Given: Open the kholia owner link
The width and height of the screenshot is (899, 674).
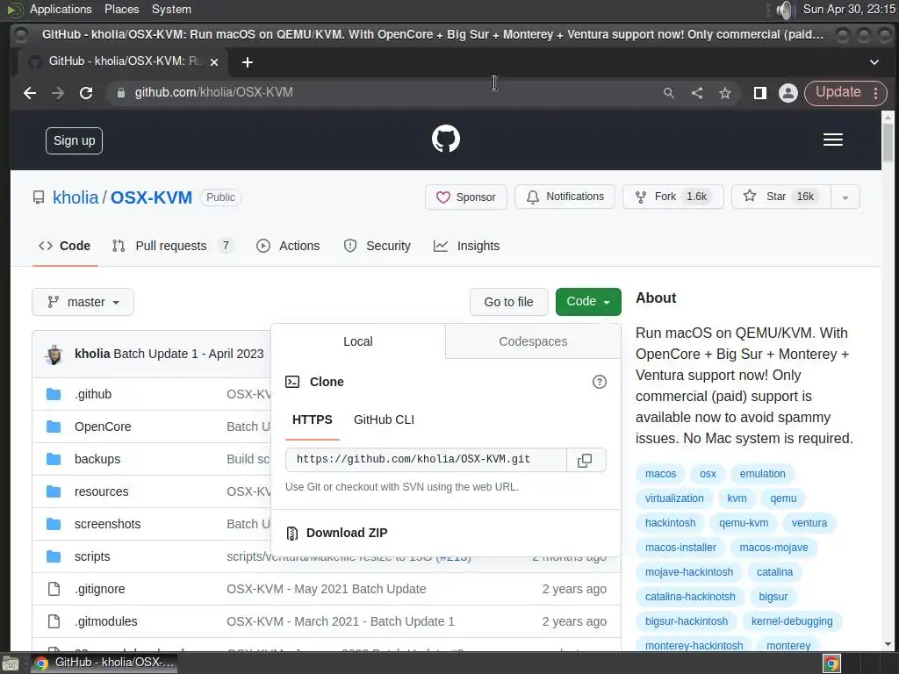Looking at the screenshot, I should [76, 197].
